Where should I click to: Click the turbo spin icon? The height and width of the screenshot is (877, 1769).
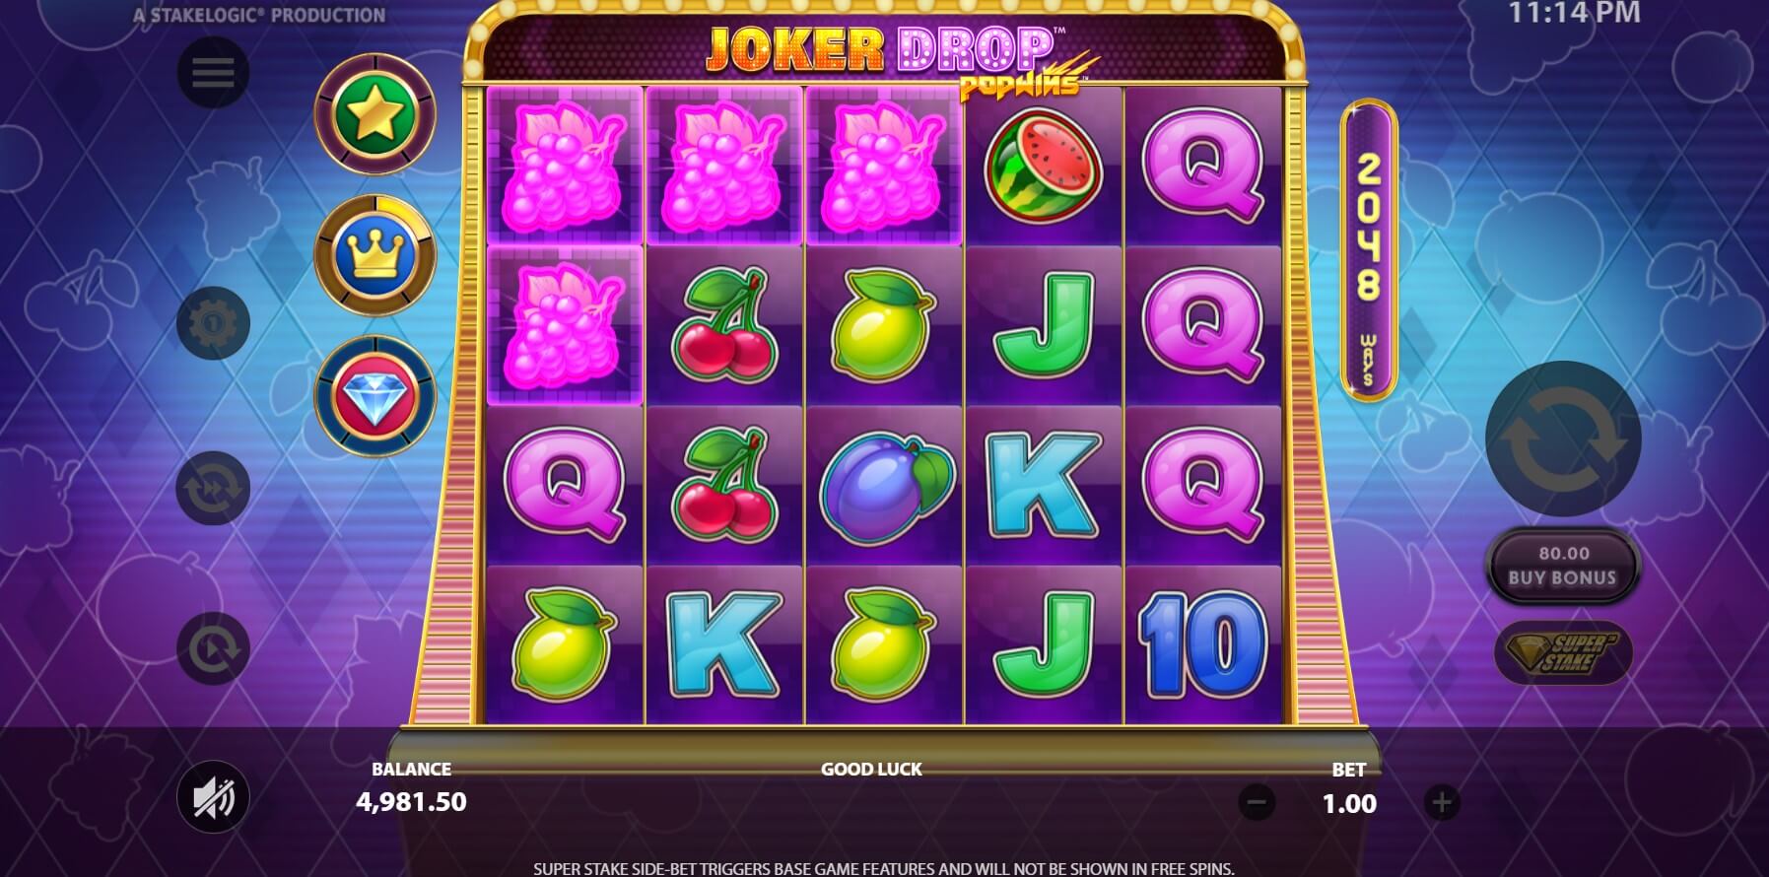(x=213, y=649)
